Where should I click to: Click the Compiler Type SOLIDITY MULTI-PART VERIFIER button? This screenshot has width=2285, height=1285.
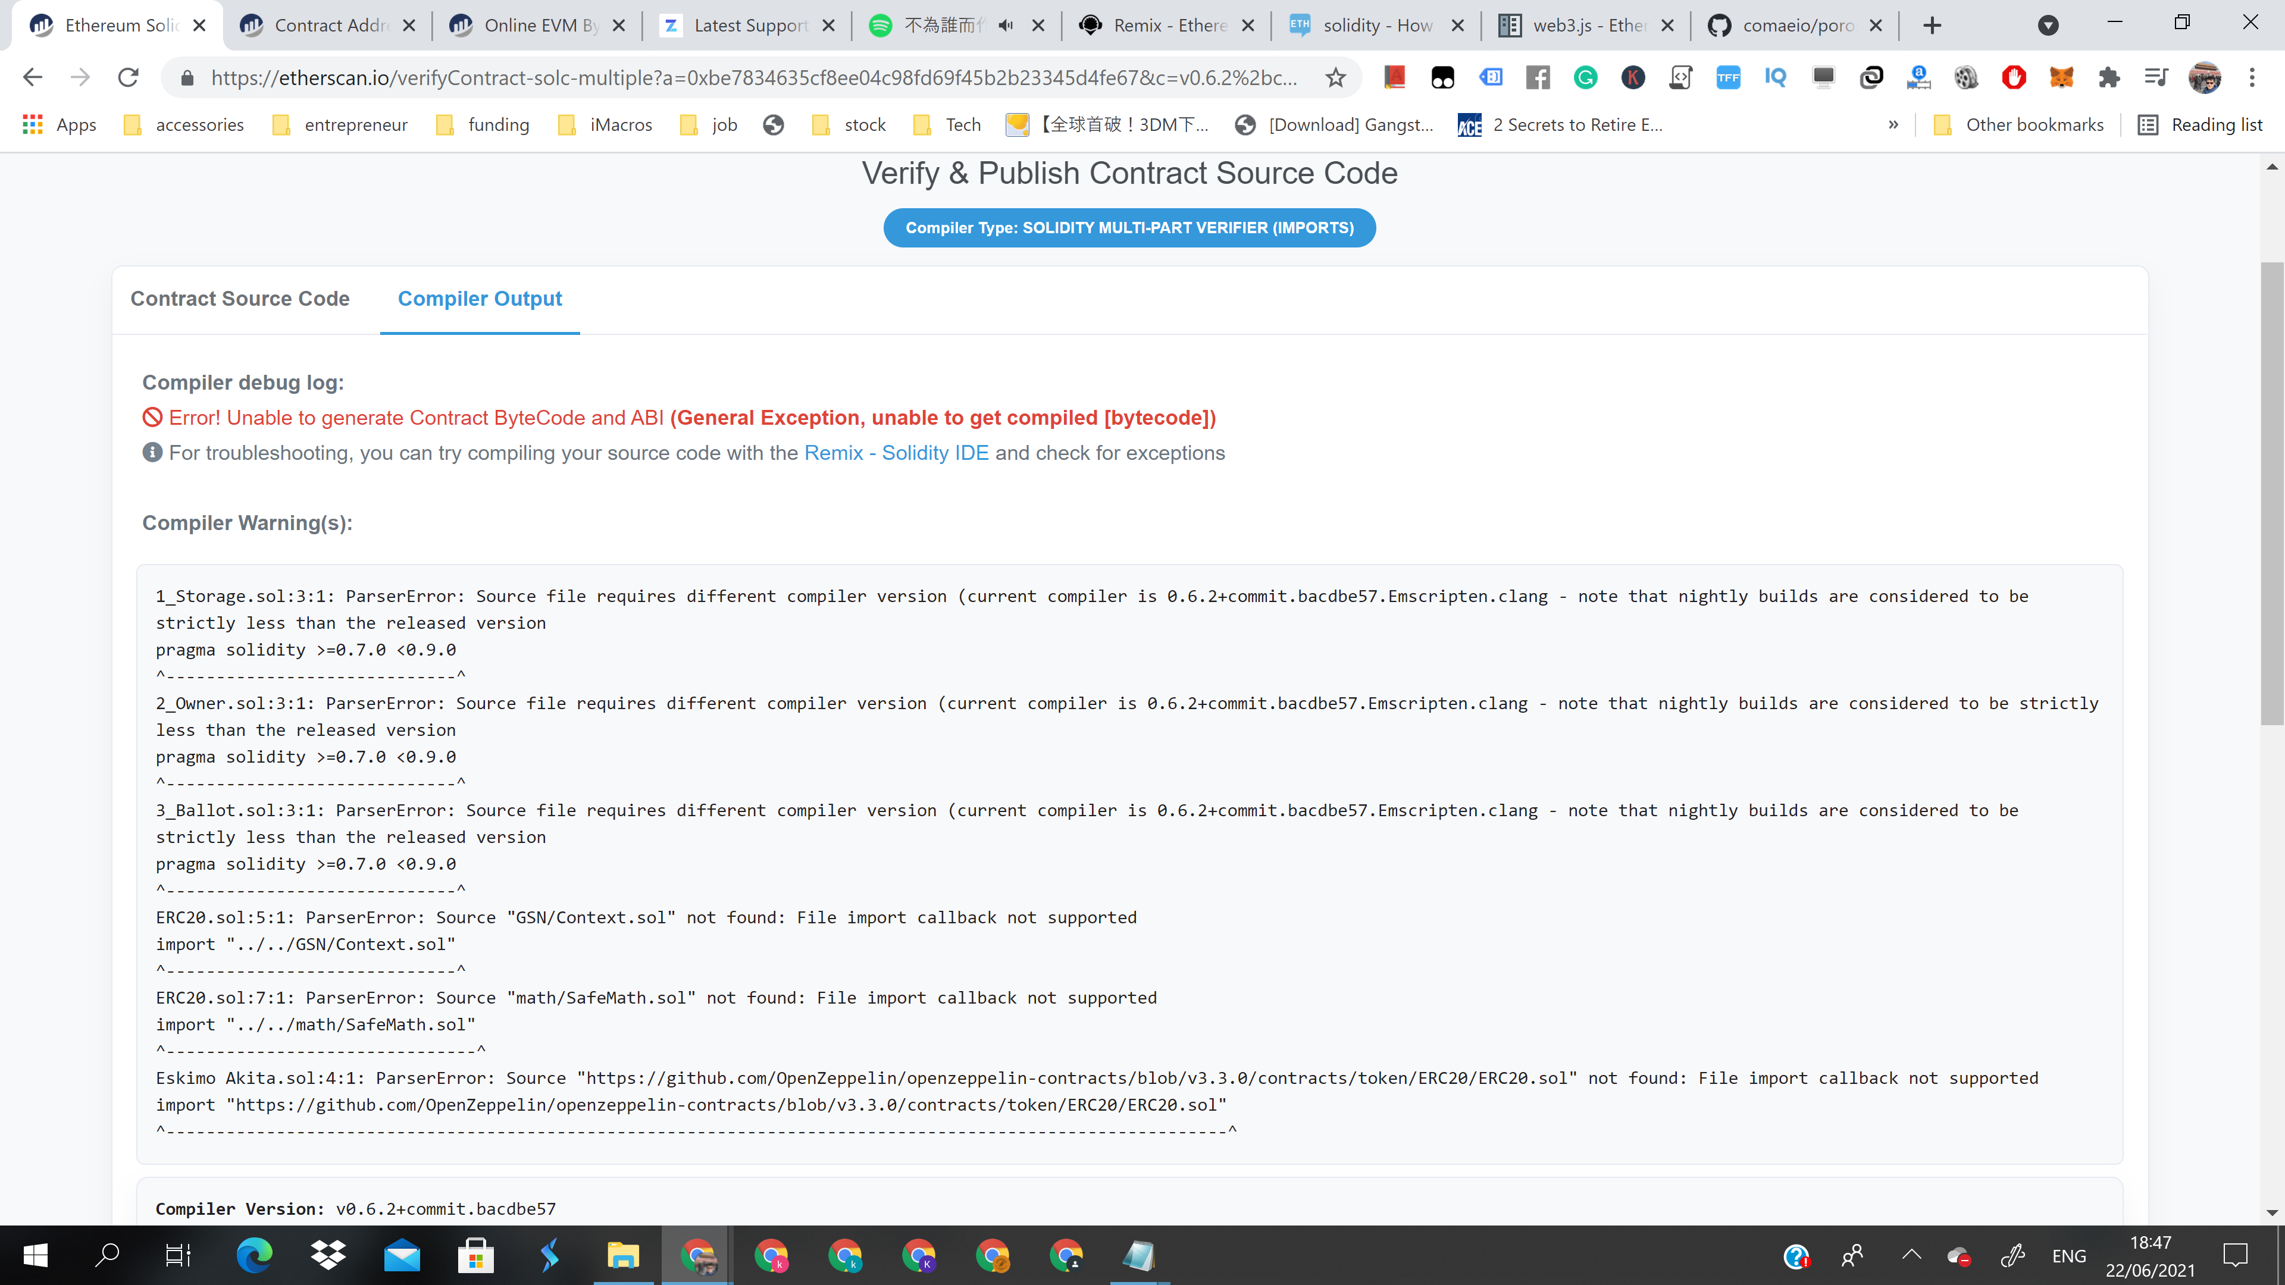1129,227
